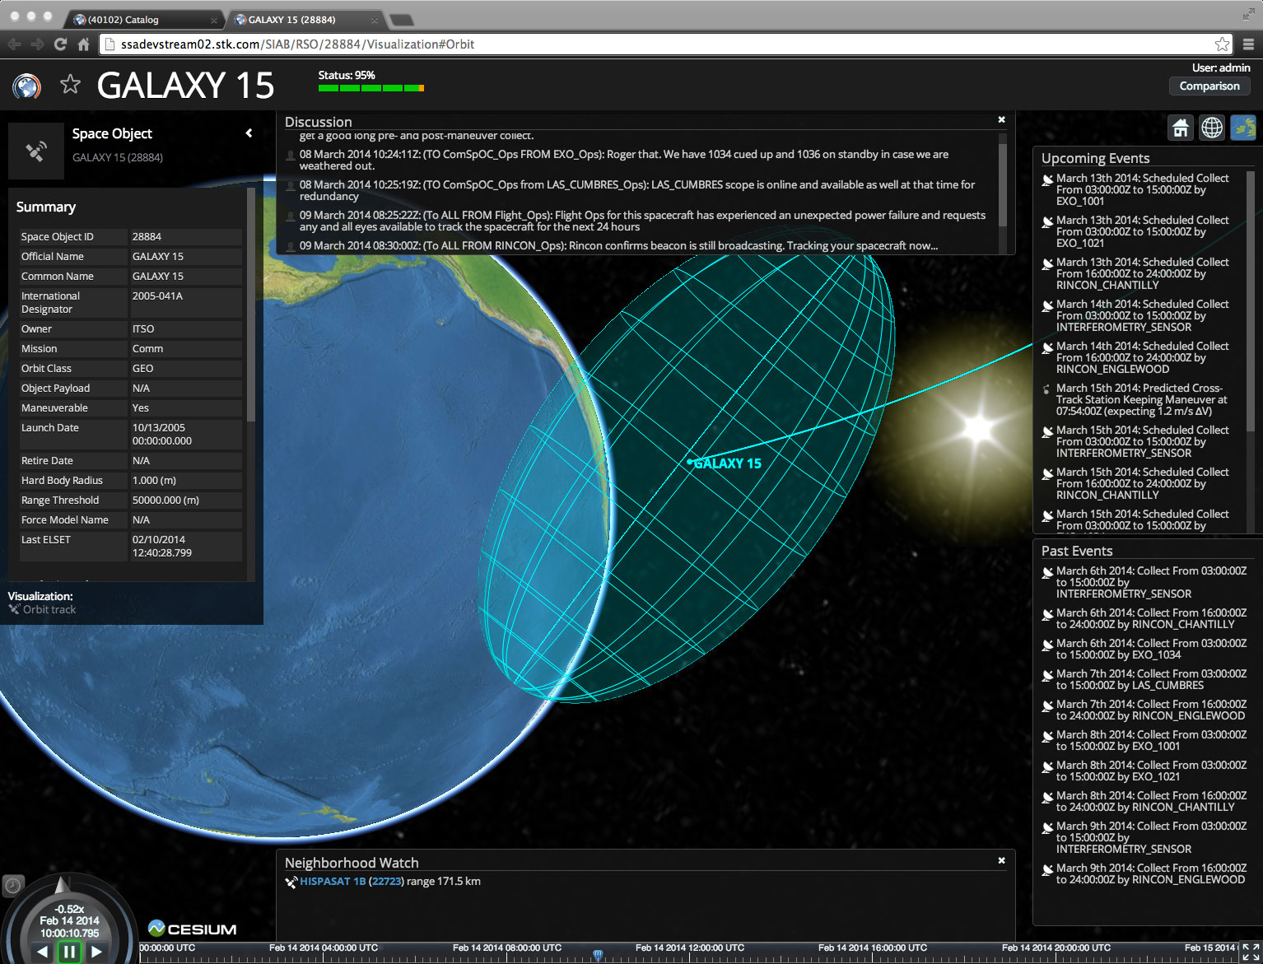
Task: Click the Discussion panel scrollbar
Action: coord(1003,185)
